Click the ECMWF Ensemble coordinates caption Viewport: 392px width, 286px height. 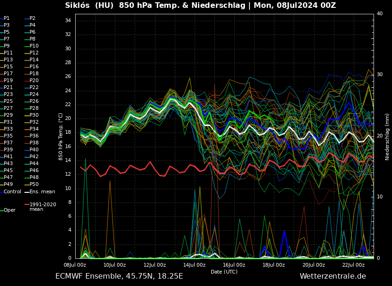[x=119, y=276]
